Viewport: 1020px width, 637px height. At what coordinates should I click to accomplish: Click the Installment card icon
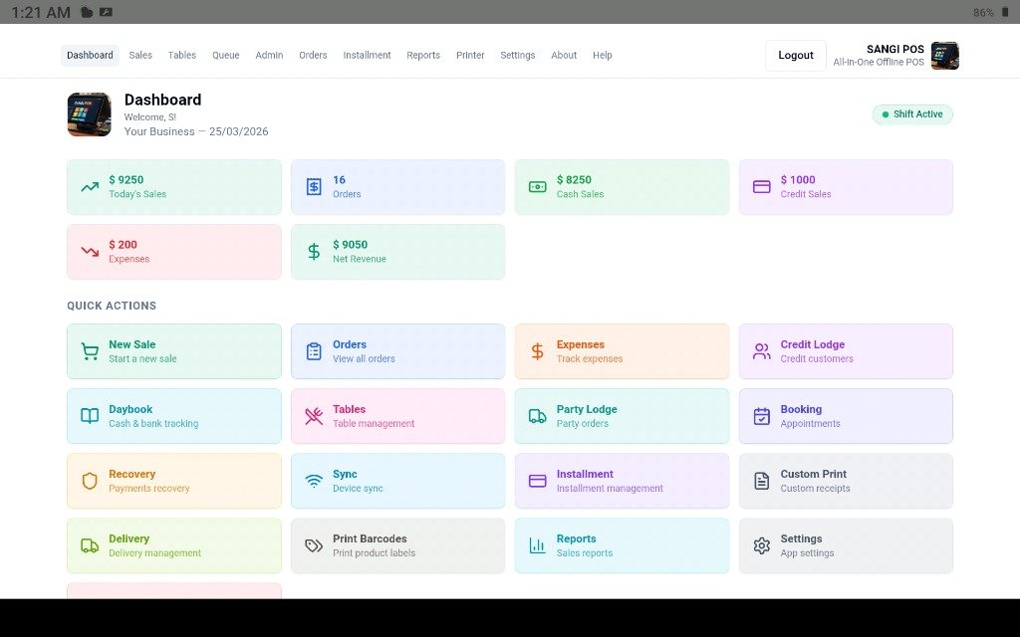537,480
